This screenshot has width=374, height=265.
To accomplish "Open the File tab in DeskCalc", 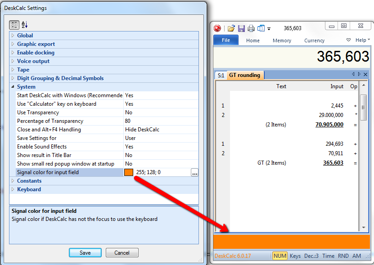I will [x=225, y=40].
